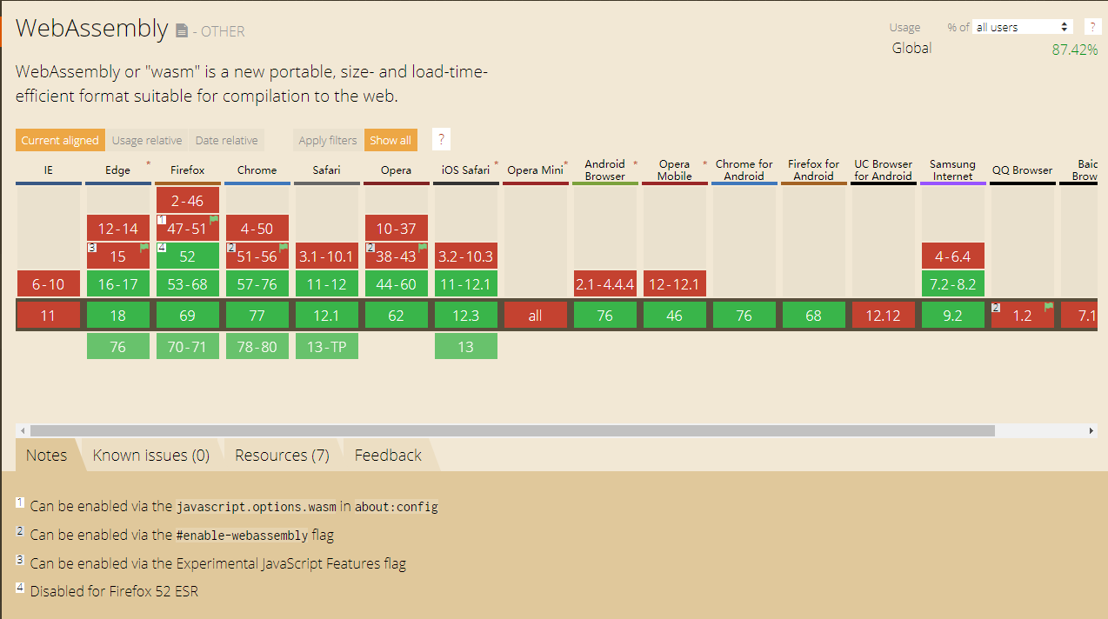This screenshot has height=619, width=1108.
Task: Open the Known issues (0) tab
Action: pos(151,456)
